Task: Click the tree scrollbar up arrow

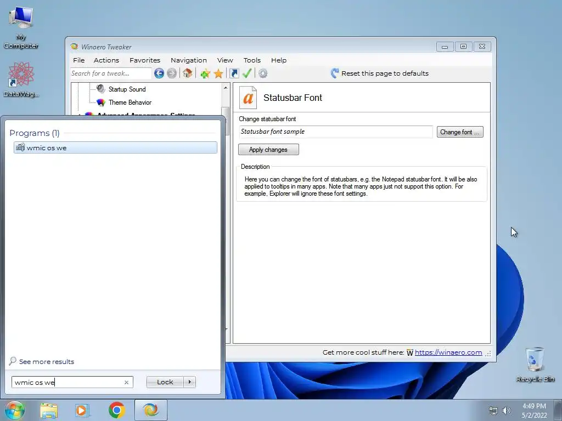Action: click(226, 88)
